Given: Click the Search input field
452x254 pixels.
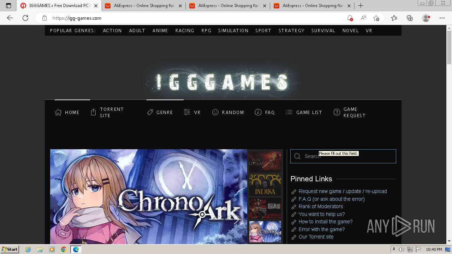Looking at the screenshot, I should point(343,156).
